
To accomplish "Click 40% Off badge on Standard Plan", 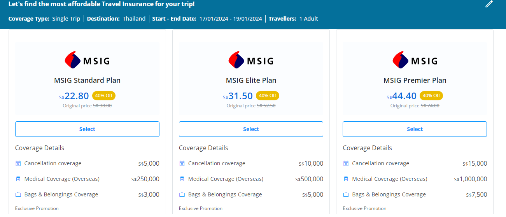I will point(104,96).
